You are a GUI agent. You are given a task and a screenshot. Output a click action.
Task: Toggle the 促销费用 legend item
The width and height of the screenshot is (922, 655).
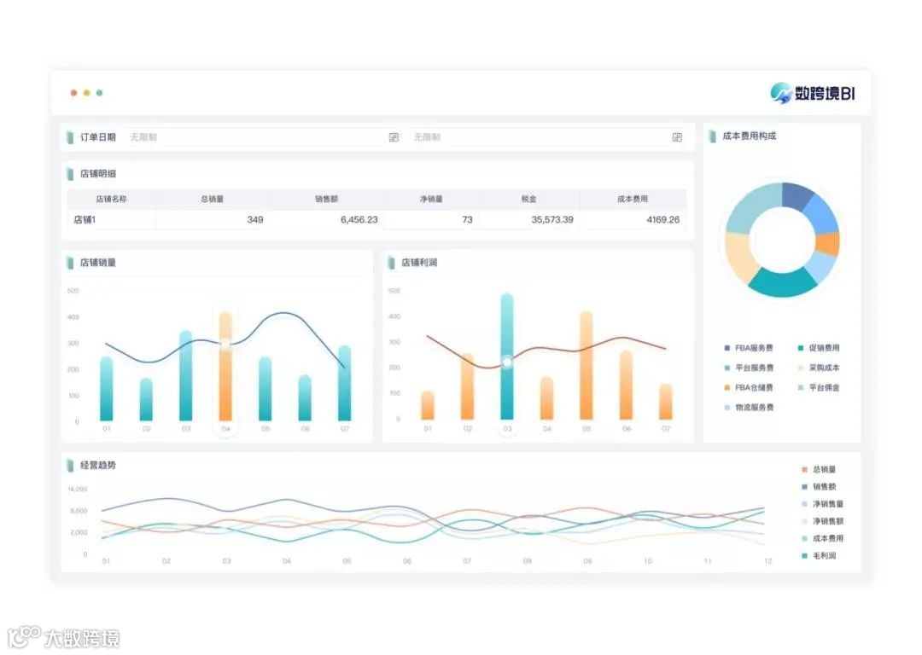[x=819, y=348]
